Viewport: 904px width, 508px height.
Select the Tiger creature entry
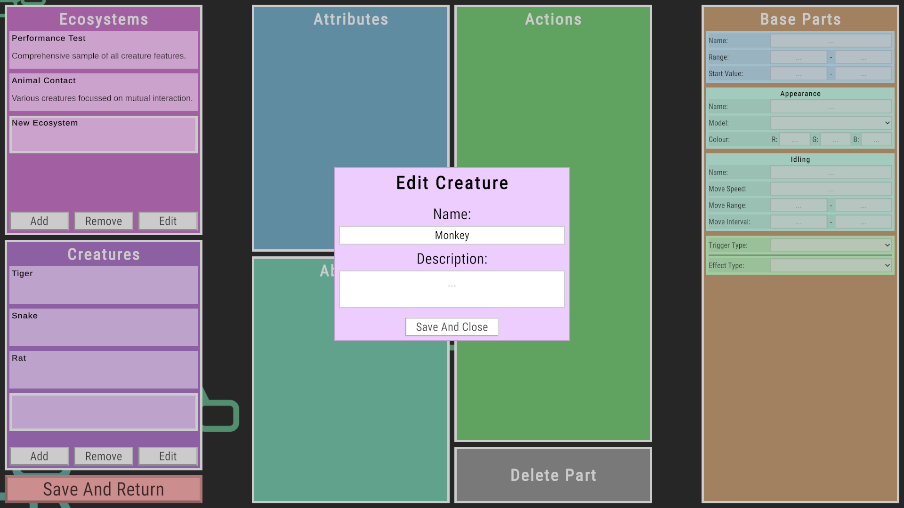pos(104,285)
